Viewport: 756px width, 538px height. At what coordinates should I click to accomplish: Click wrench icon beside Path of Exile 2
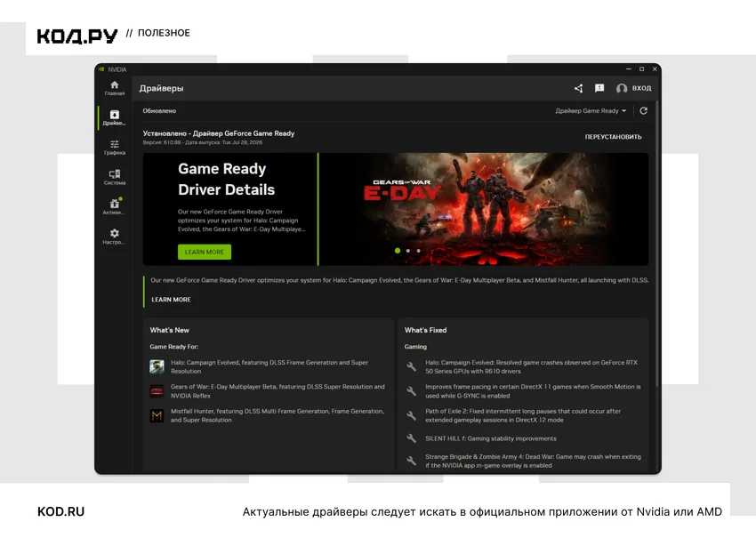pos(411,415)
